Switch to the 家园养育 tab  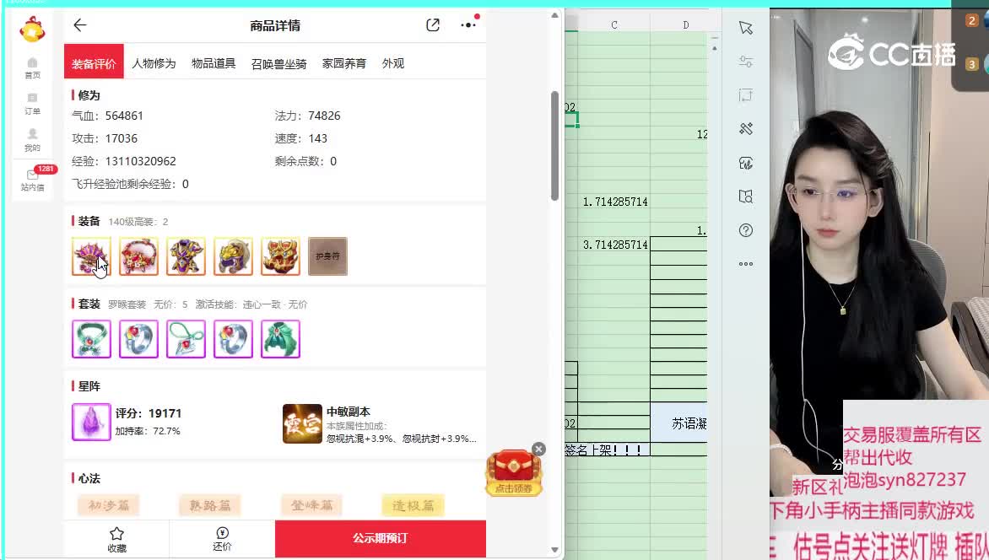(x=343, y=63)
